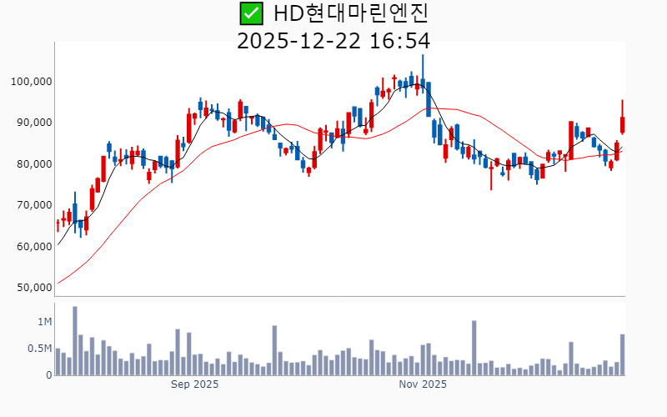Click the rightmost volume bar
This screenshot has height=417, width=667.
(x=622, y=355)
